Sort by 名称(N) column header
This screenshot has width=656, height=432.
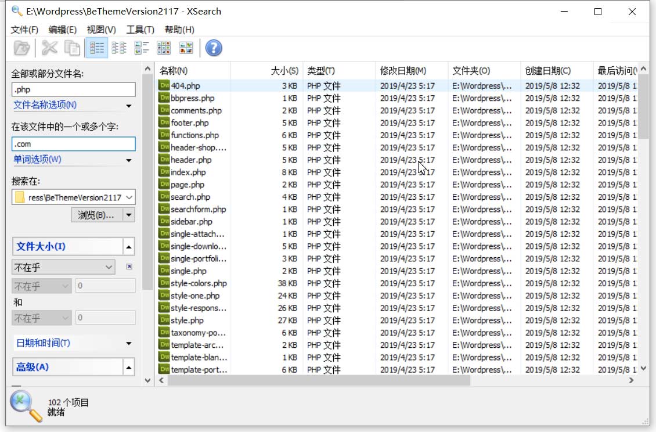(193, 71)
